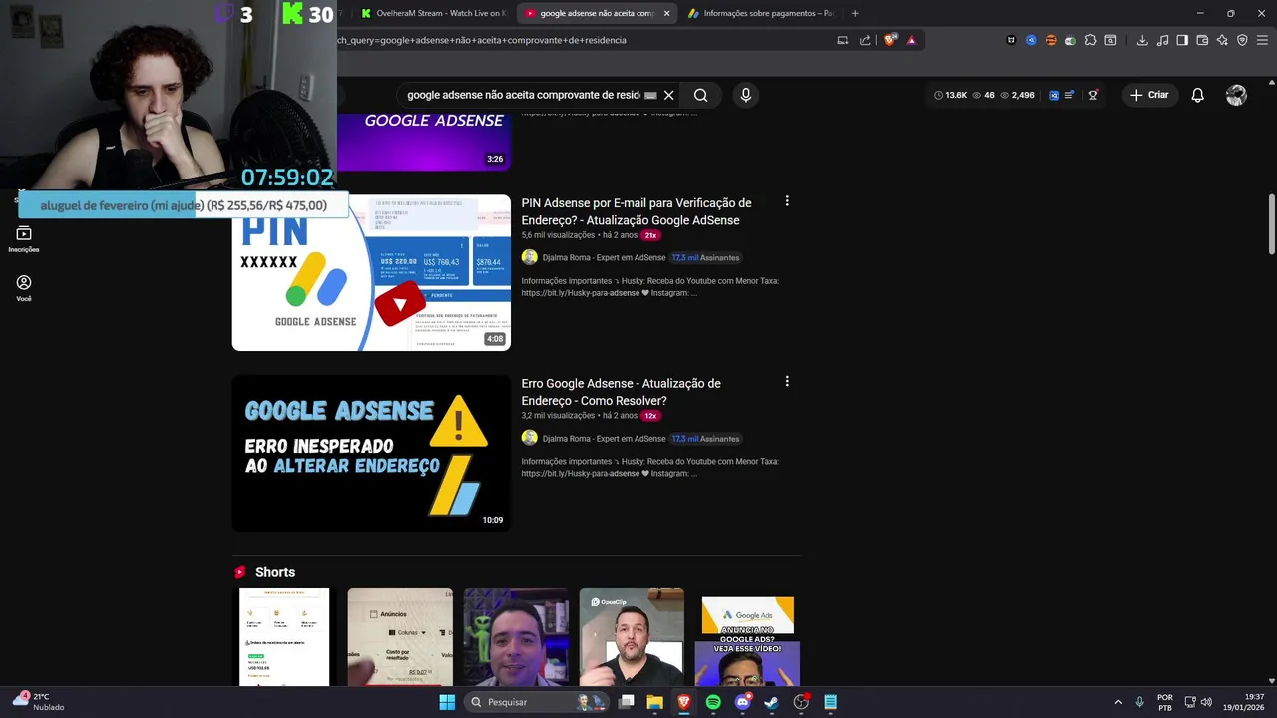Show hidden system tray icons

(x=1118, y=702)
